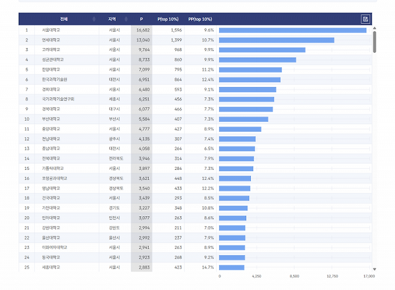Click the blue bar for 연세대학교

277,40
